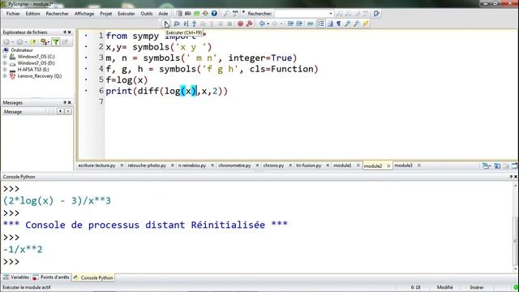Click the blue navigate back arrow icon

[x=262, y=24]
